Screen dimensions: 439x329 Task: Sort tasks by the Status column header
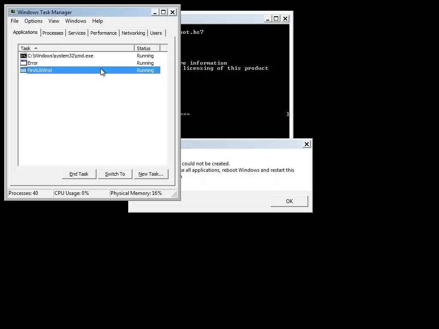pyautogui.click(x=147, y=48)
